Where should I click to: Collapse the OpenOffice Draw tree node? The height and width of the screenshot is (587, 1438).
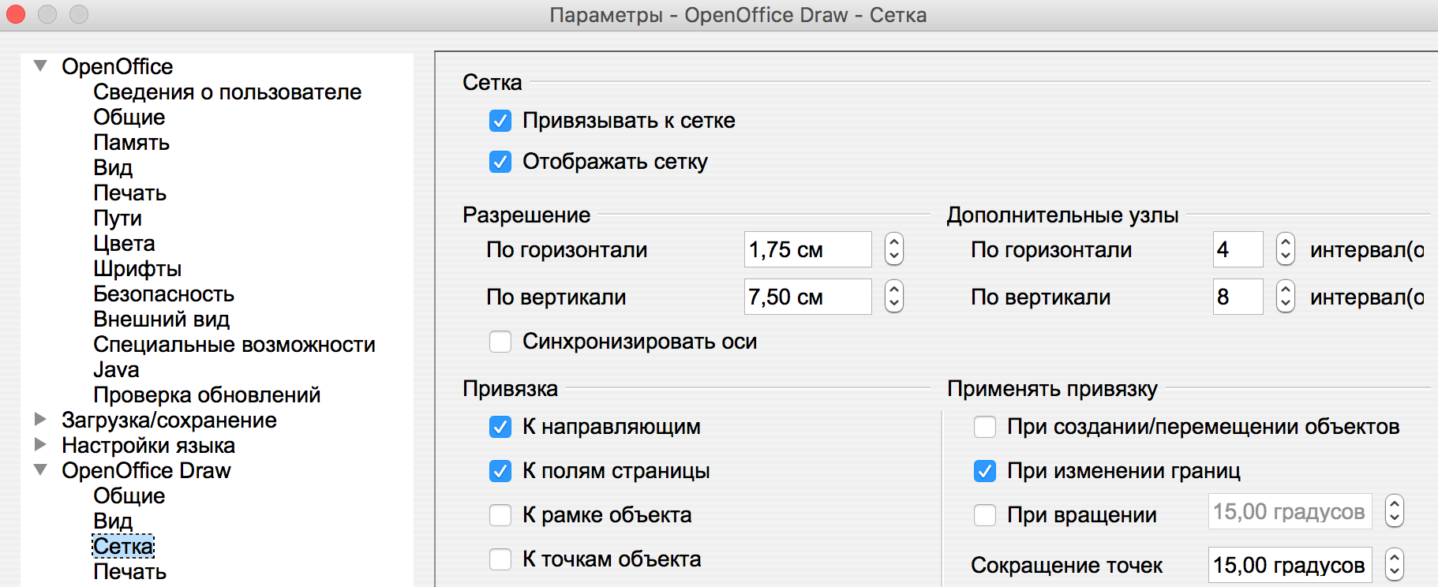coord(40,470)
